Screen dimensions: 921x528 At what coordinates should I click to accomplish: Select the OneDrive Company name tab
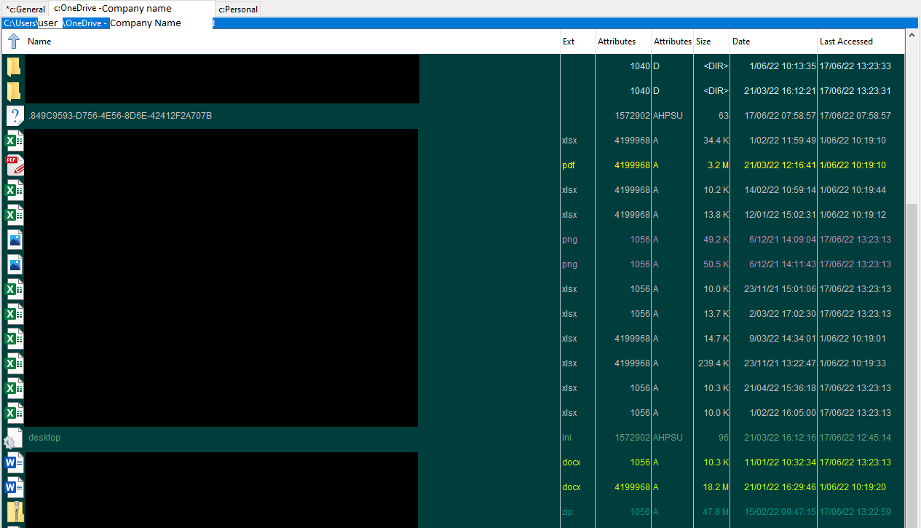(130, 9)
